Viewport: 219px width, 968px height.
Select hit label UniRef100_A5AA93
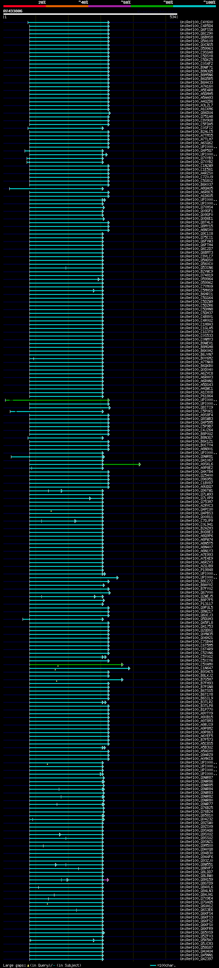[196, 98]
